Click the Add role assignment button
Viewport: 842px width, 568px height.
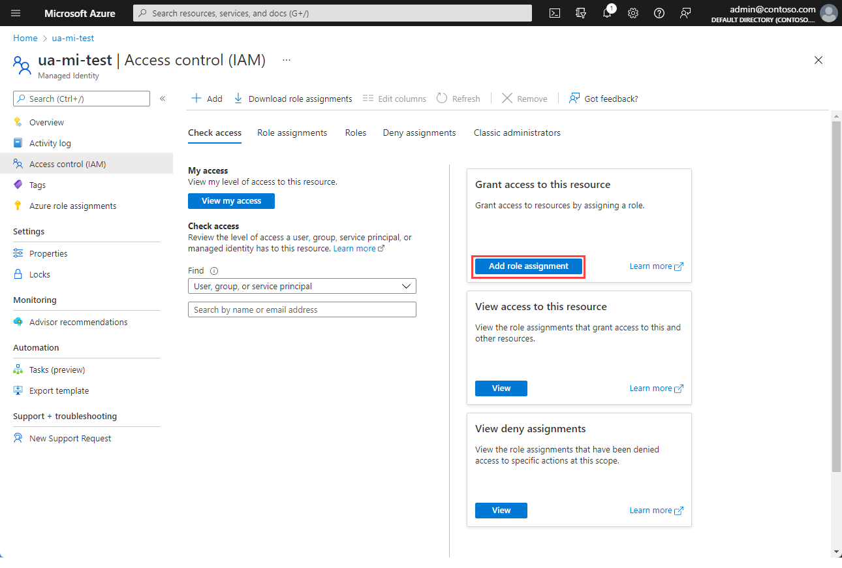pos(528,266)
